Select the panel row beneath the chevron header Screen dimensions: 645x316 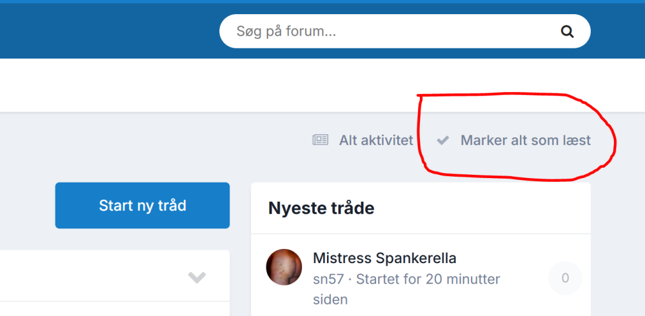click(115, 309)
